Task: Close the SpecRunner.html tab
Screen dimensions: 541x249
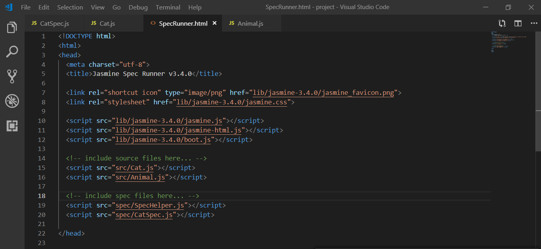Action: tap(215, 23)
